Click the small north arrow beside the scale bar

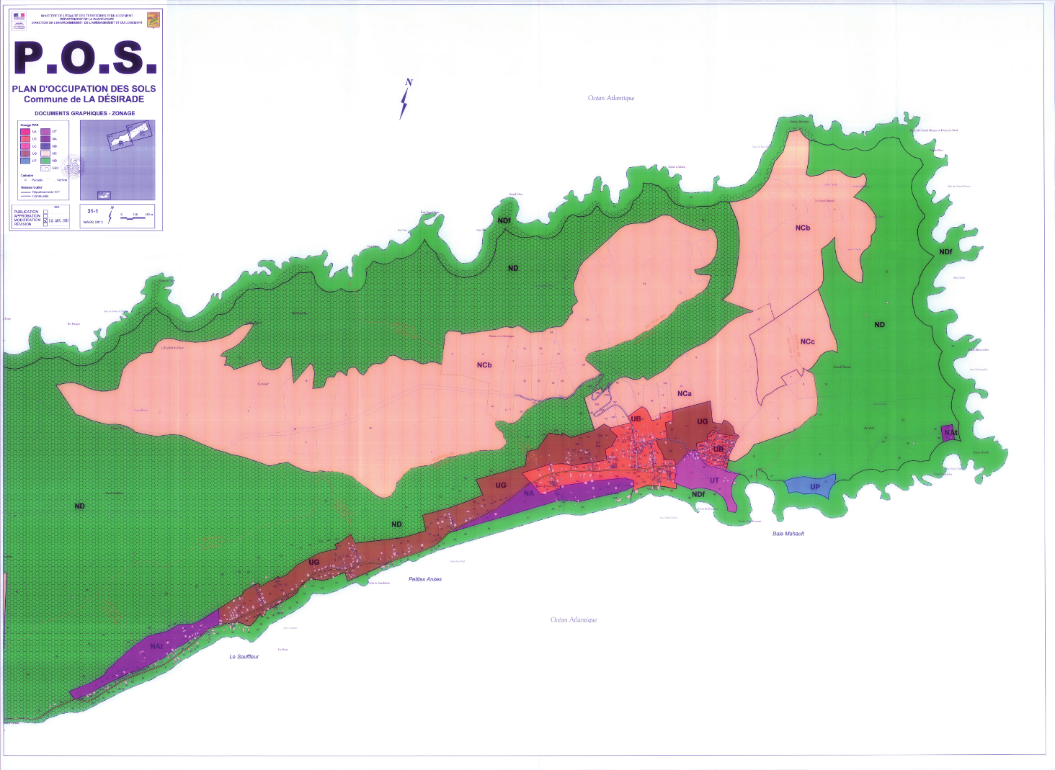click(110, 215)
